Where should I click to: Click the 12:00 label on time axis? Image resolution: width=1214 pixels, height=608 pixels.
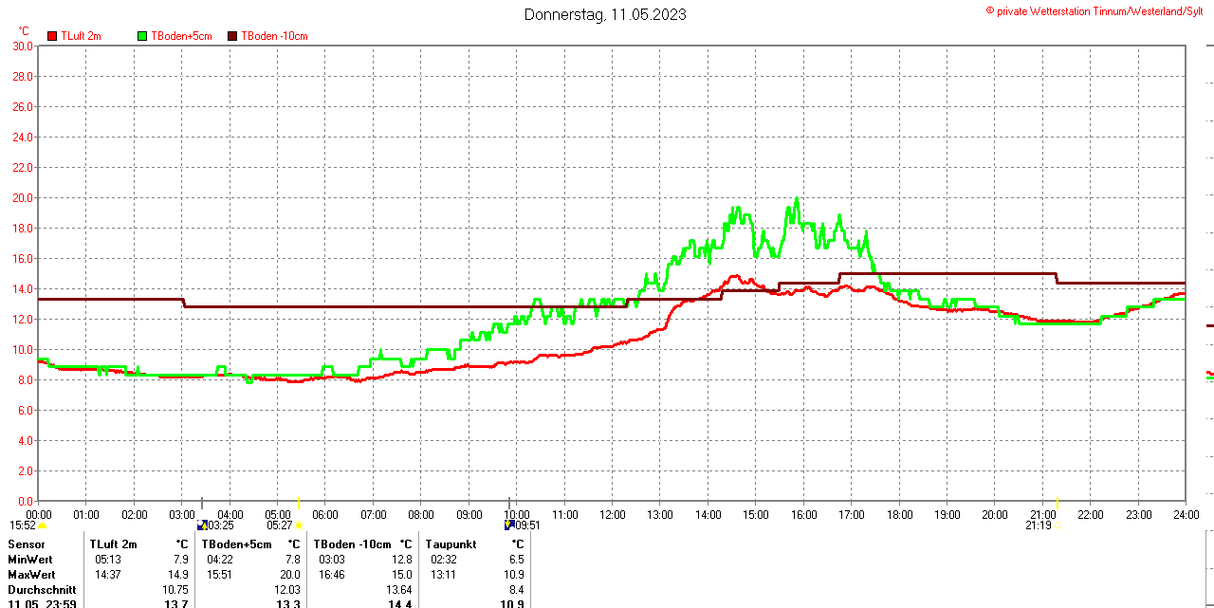[613, 515]
